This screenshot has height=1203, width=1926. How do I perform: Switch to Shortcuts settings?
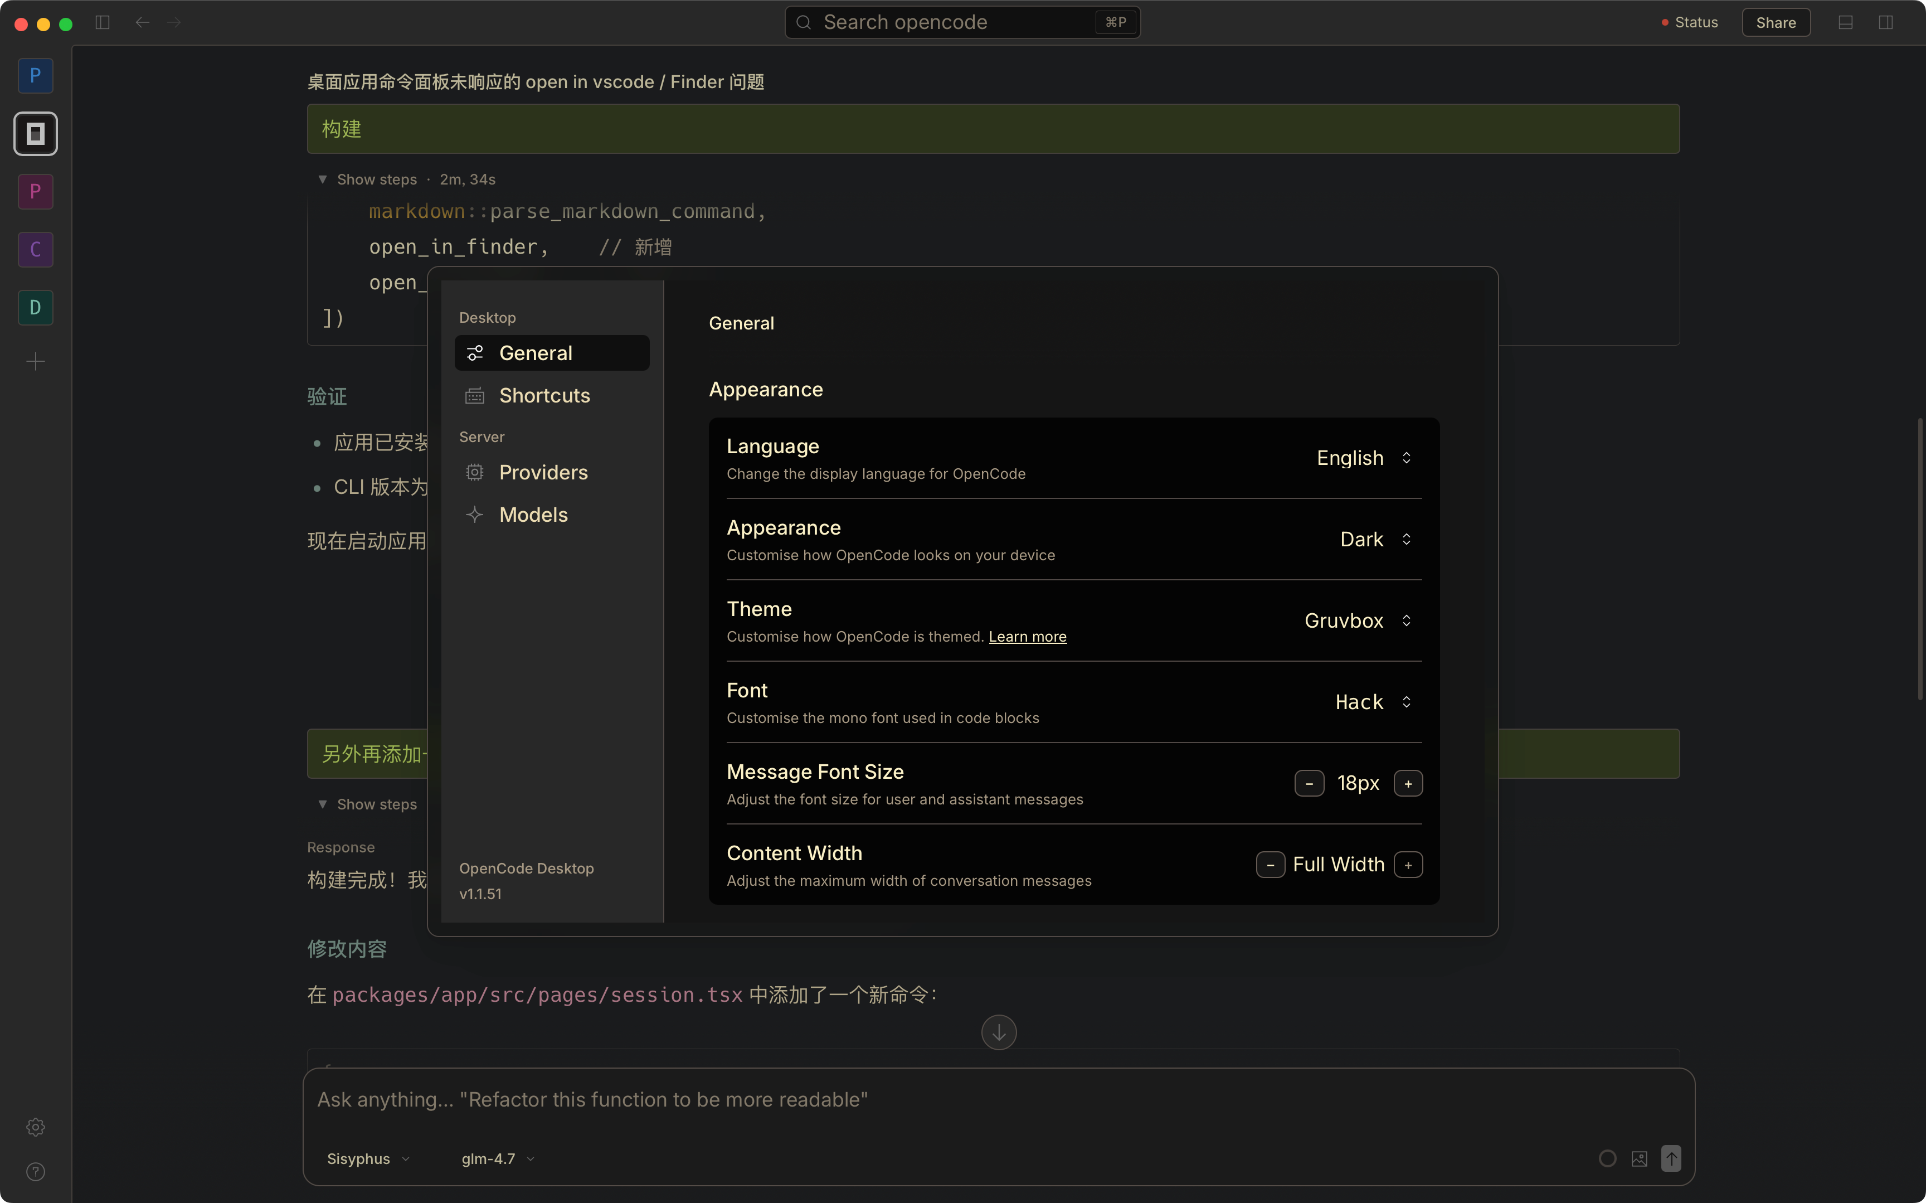tap(552, 395)
